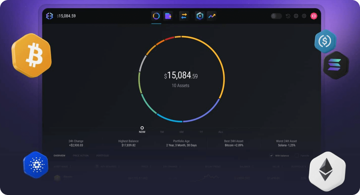Open the settings gear
This screenshot has width=360, height=195.
pyautogui.click(x=304, y=16)
